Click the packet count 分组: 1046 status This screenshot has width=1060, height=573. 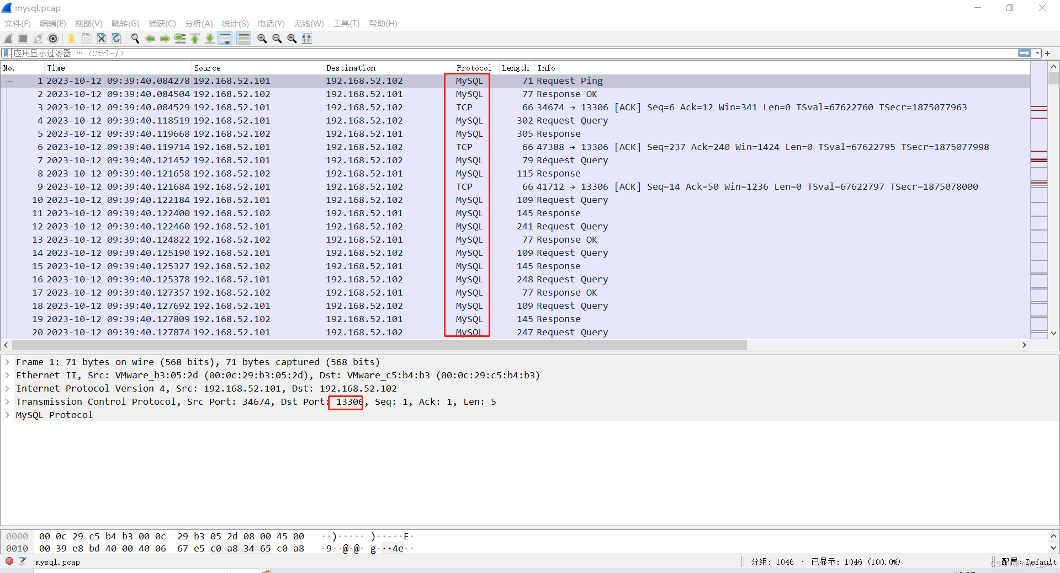tap(772, 561)
